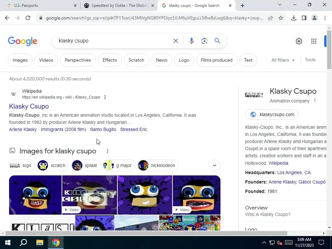This screenshot has height=249, width=332.
Task: Bookmark this page with star icon
Action: [281, 18]
